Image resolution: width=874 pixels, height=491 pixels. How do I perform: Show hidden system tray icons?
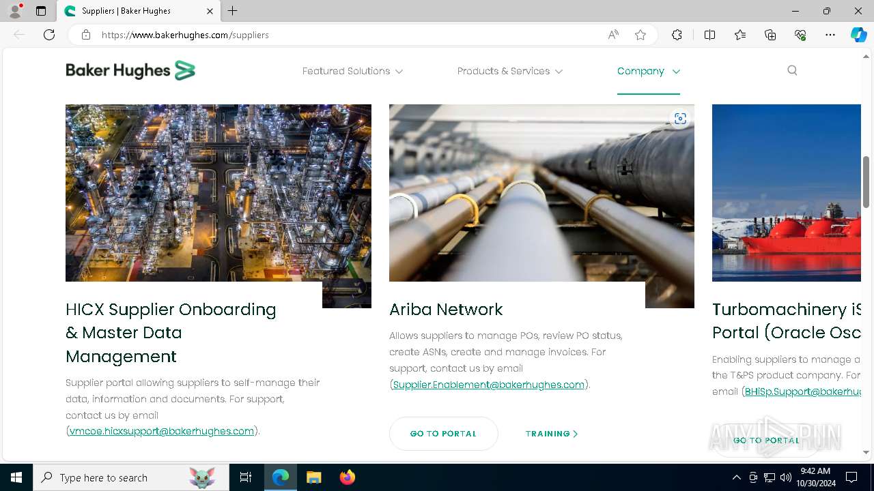coord(736,477)
